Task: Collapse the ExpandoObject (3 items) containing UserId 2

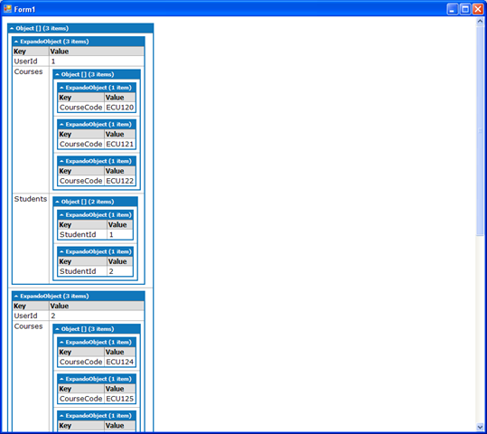Action: pyautogui.click(x=79, y=296)
